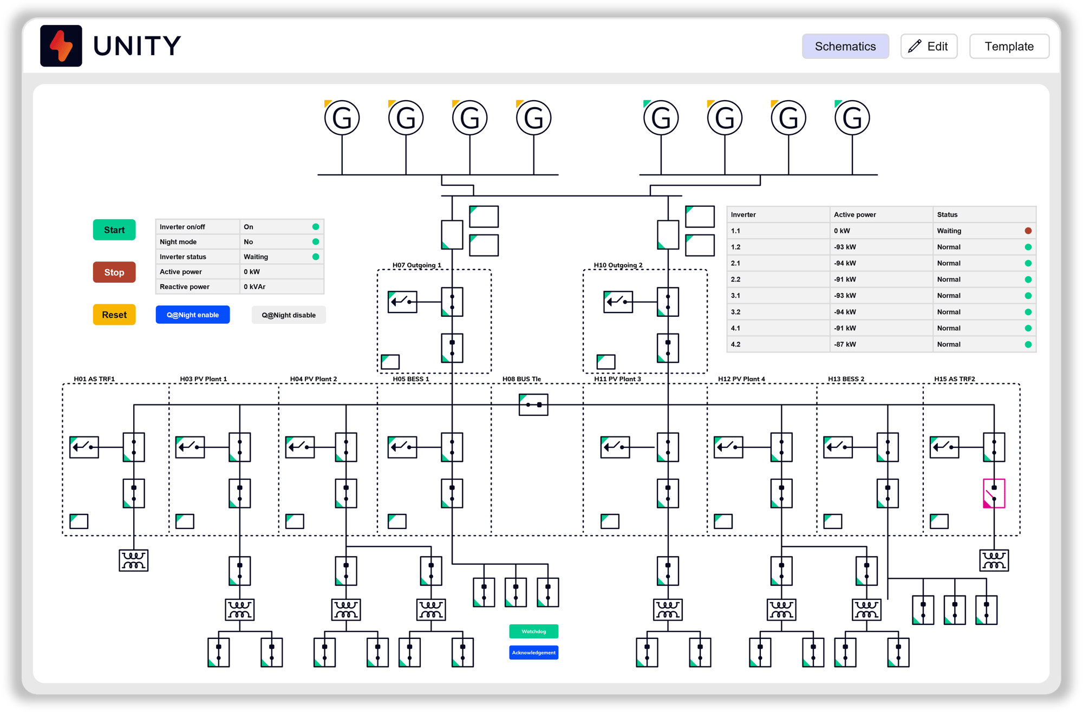Select the disconnect switch in H07 Outgoing 1
1083x712 pixels.
[x=402, y=302]
